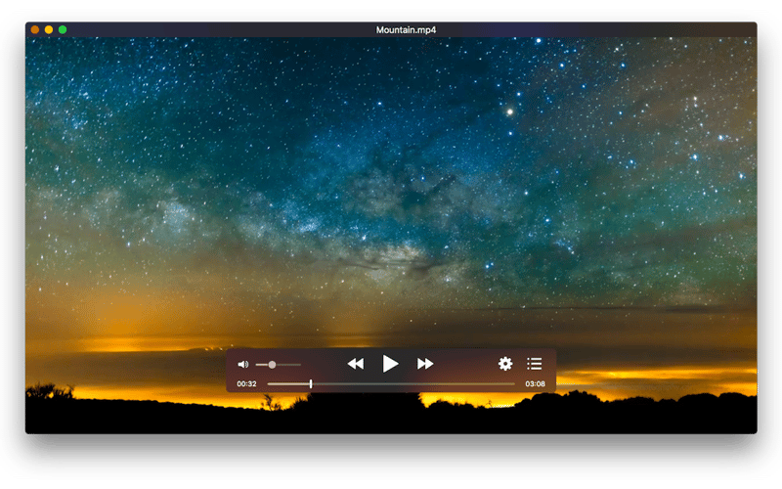Minimize the window with the yellow button

pyautogui.click(x=48, y=29)
